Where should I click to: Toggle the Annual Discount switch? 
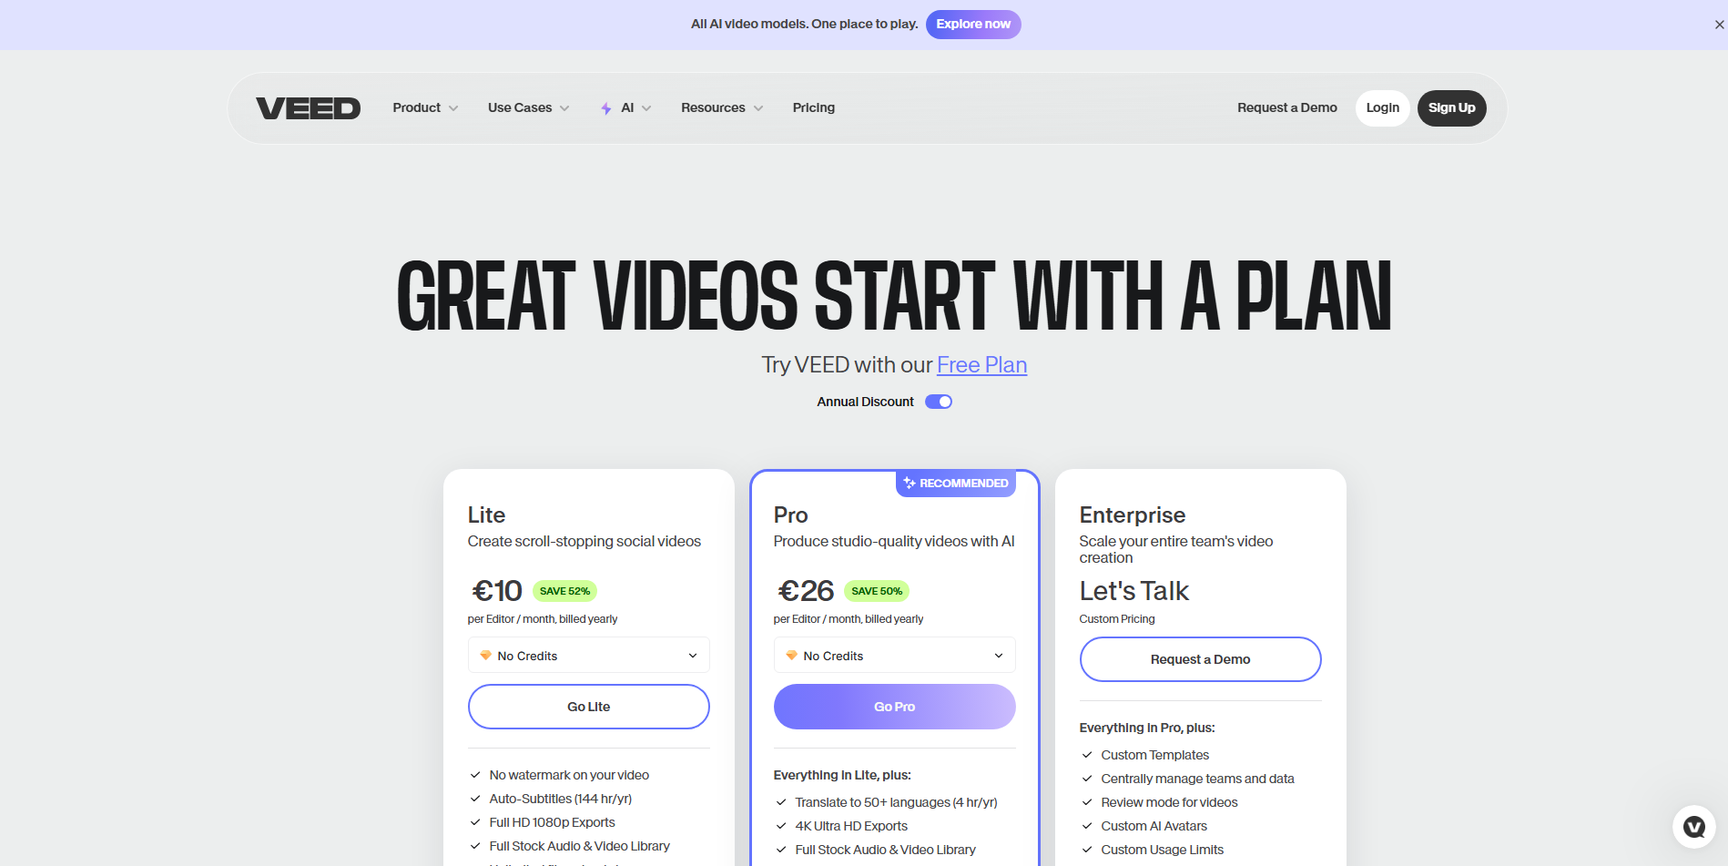[x=939, y=402]
